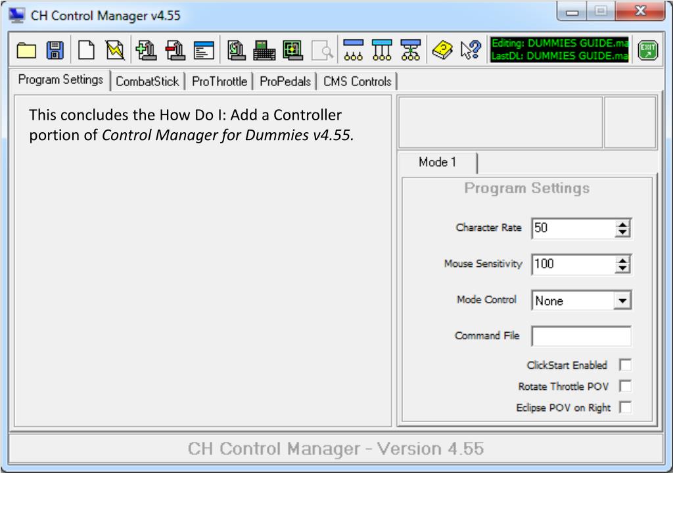Toggle Eclipse POV on Right checkbox

(626, 407)
